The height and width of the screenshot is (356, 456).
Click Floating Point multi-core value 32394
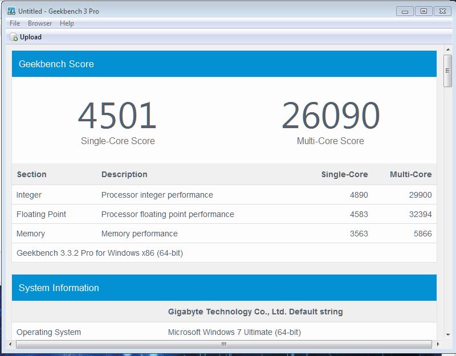point(420,214)
